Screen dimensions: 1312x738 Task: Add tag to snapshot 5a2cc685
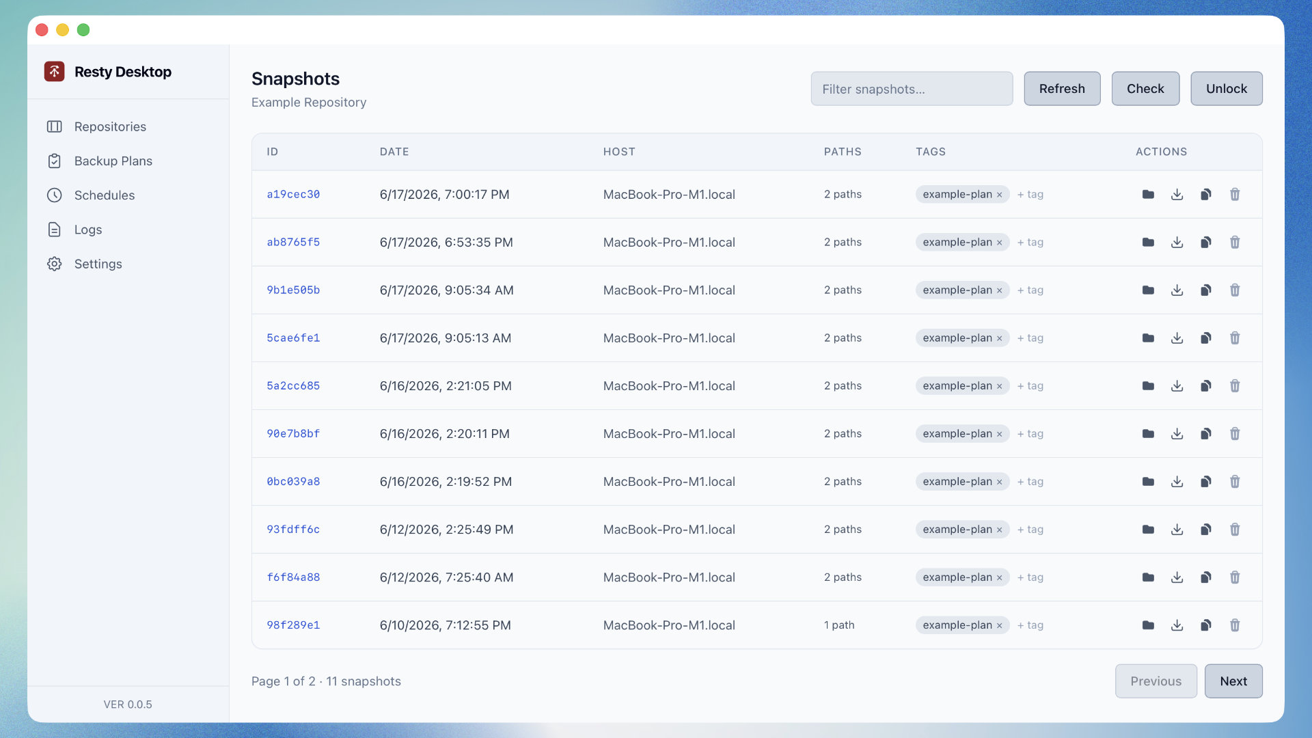tap(1030, 385)
